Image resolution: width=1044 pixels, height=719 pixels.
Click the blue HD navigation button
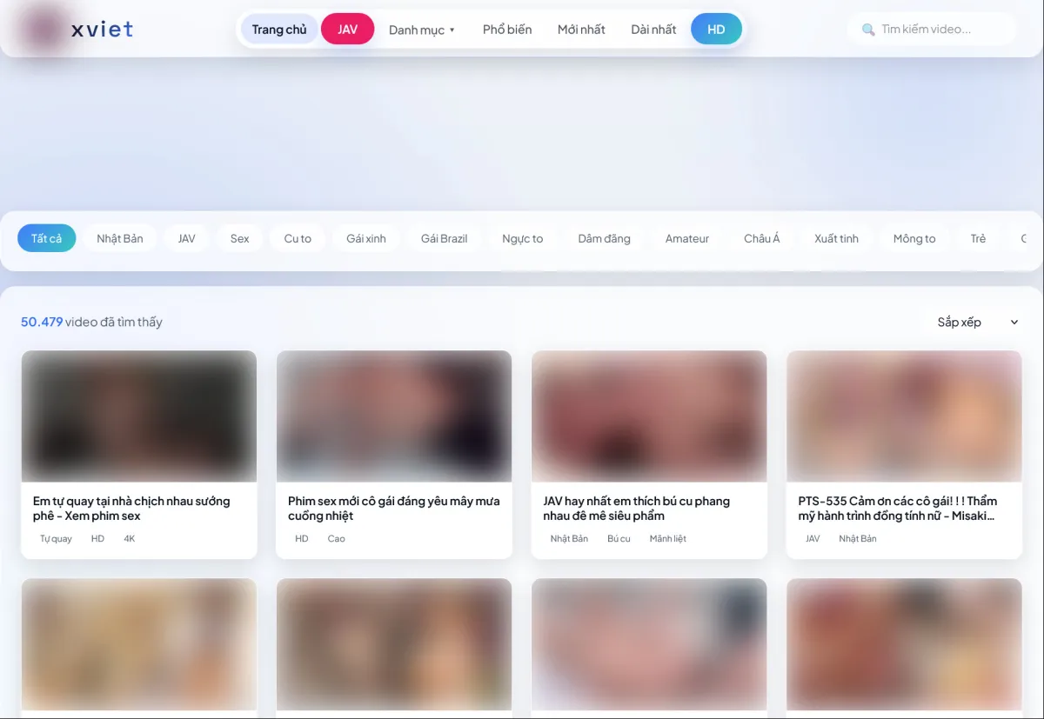[716, 30]
